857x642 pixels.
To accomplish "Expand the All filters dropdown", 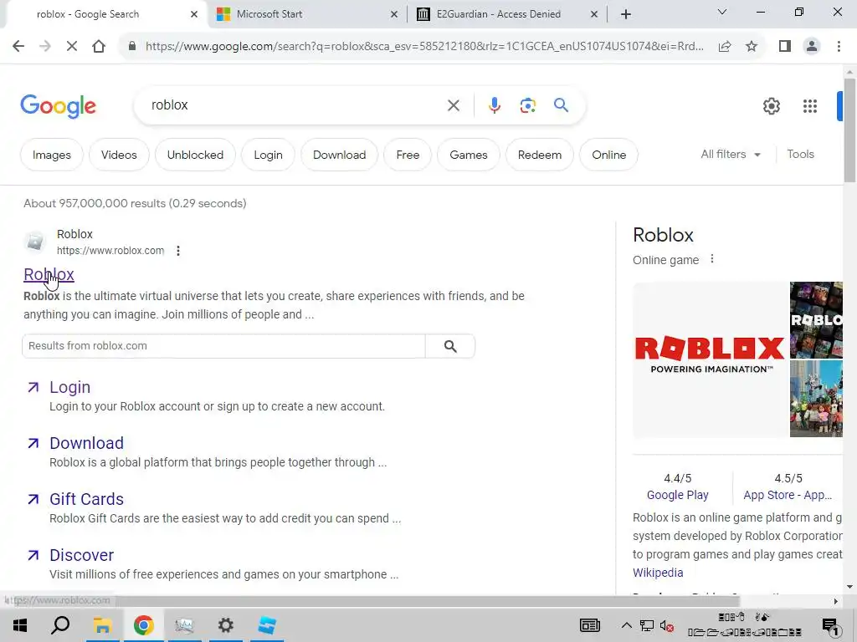I will [731, 155].
